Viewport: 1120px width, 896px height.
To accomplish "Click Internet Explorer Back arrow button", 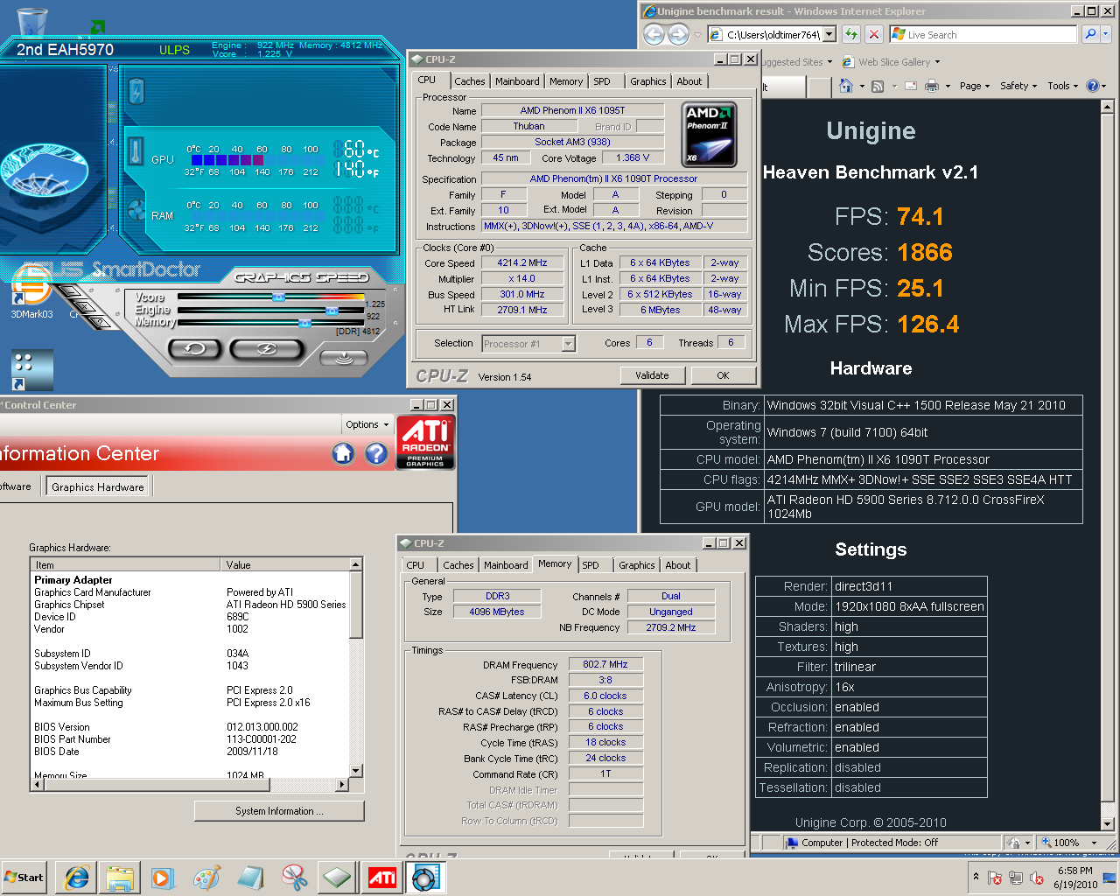I will coord(654,34).
